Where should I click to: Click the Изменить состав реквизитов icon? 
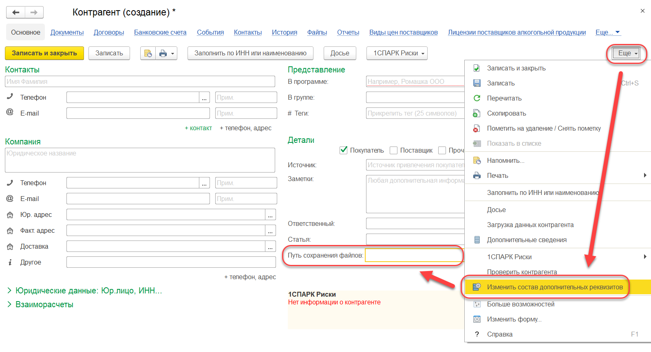pyautogui.click(x=477, y=287)
